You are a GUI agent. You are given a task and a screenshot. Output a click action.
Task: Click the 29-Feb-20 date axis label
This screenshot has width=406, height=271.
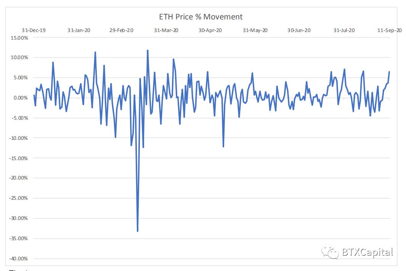(x=121, y=30)
